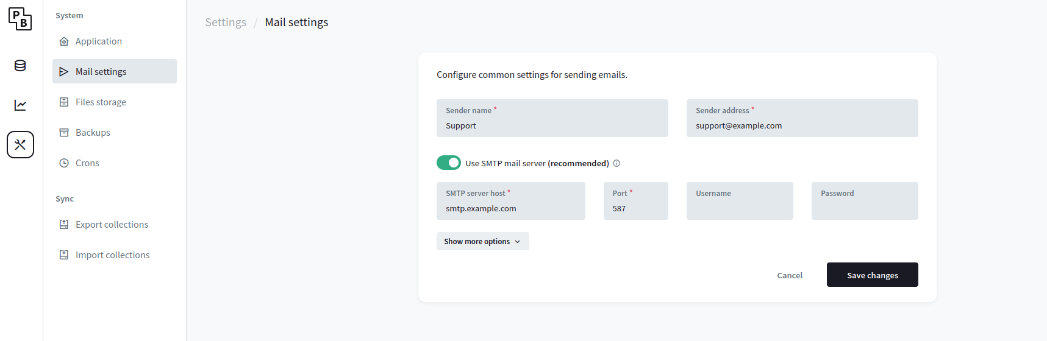1047x341 pixels.
Task: Go to Export collections
Action: point(112,225)
